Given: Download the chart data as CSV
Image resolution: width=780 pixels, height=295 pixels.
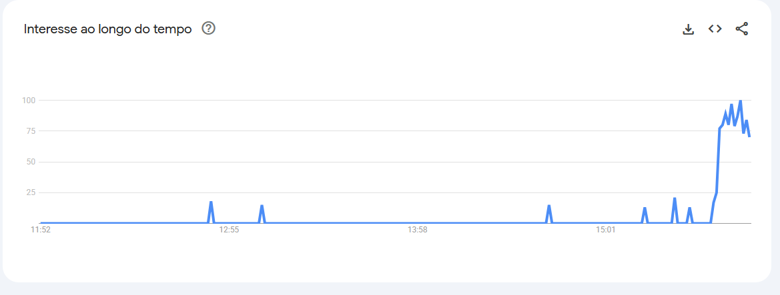Looking at the screenshot, I should [x=688, y=29].
